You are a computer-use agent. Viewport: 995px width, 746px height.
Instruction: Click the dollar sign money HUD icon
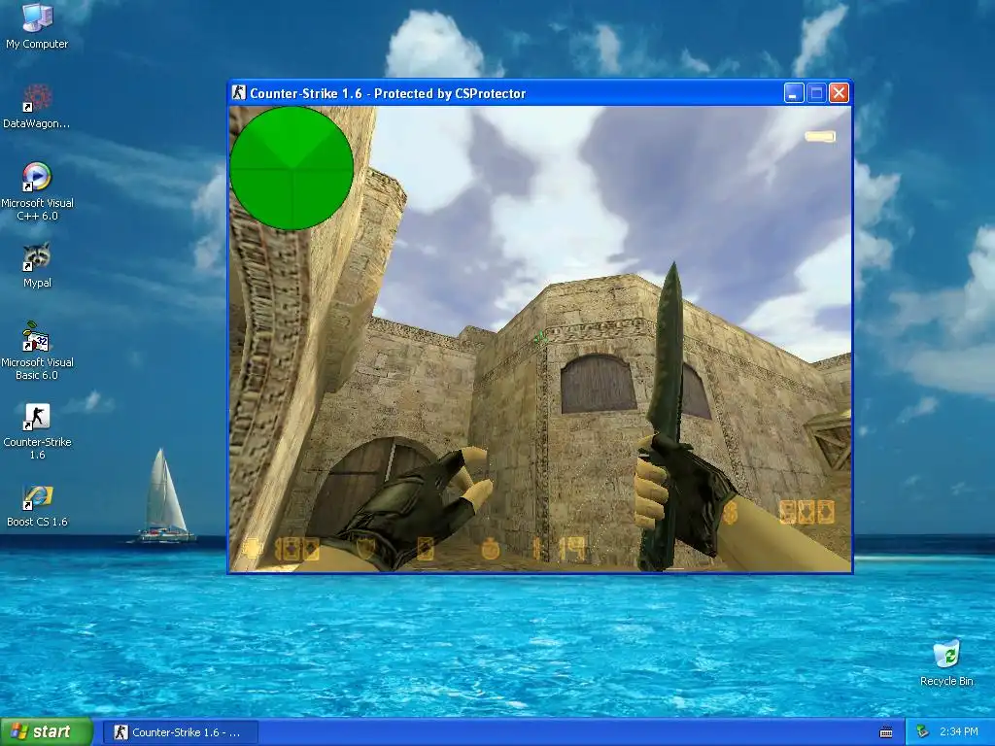click(730, 511)
